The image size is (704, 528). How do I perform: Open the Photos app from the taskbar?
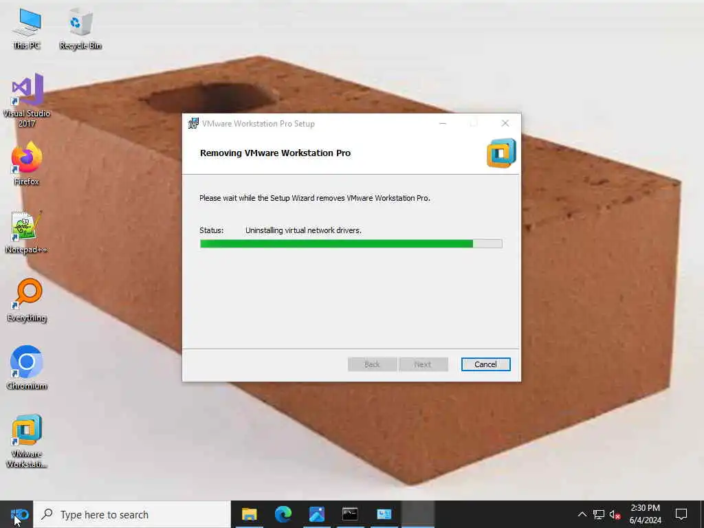pyautogui.click(x=316, y=514)
